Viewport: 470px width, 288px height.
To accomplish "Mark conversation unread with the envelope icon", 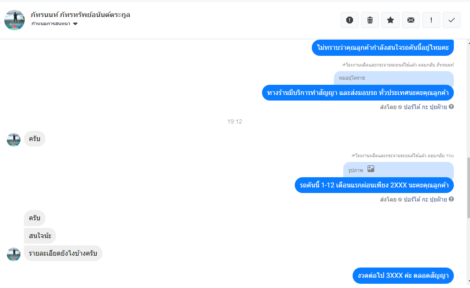I will tap(410, 20).
